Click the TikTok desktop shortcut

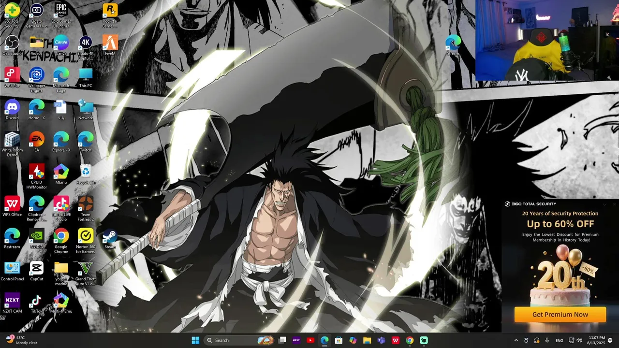pos(37,304)
